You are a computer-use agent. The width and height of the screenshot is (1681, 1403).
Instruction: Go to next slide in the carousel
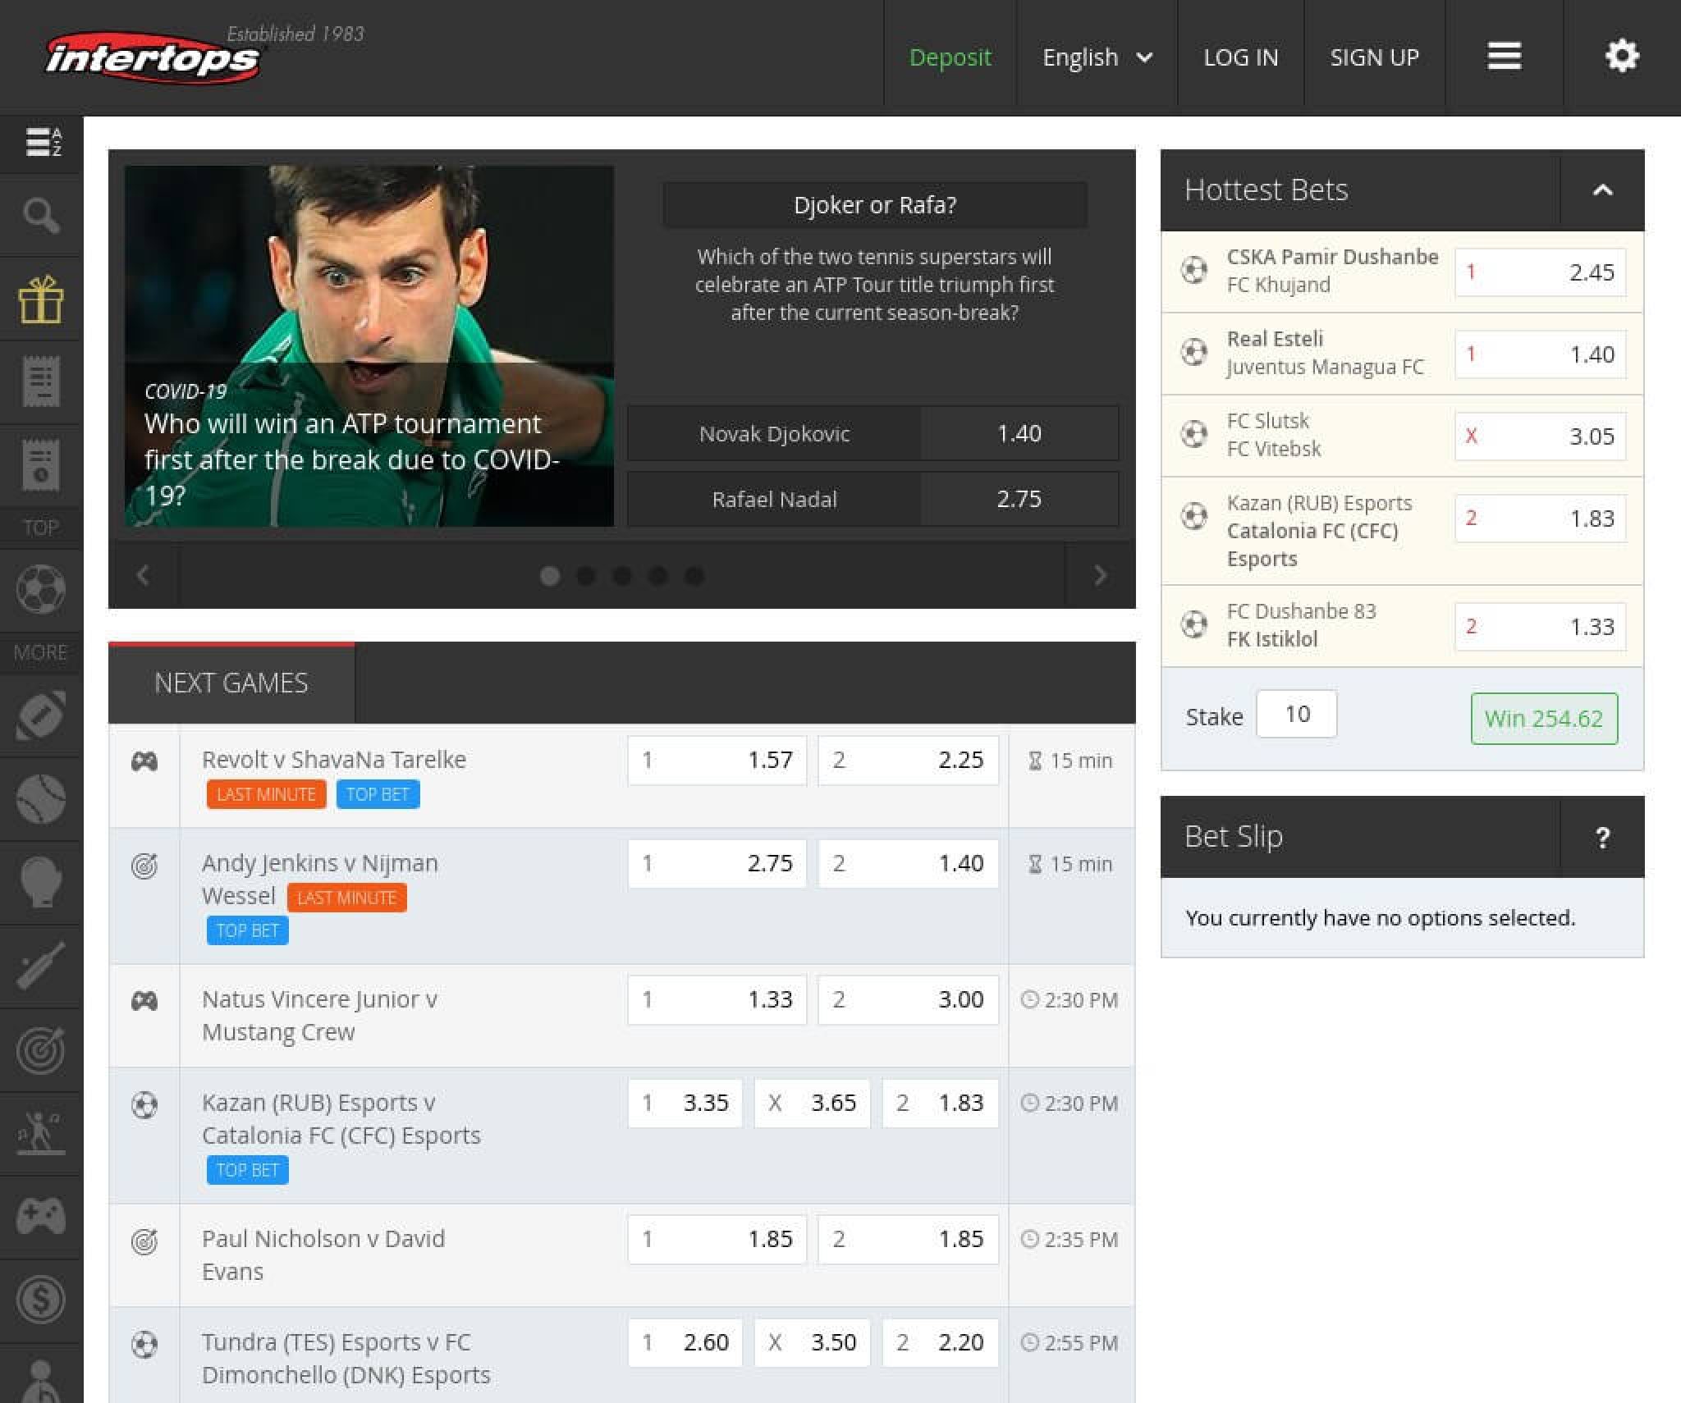tap(1101, 575)
